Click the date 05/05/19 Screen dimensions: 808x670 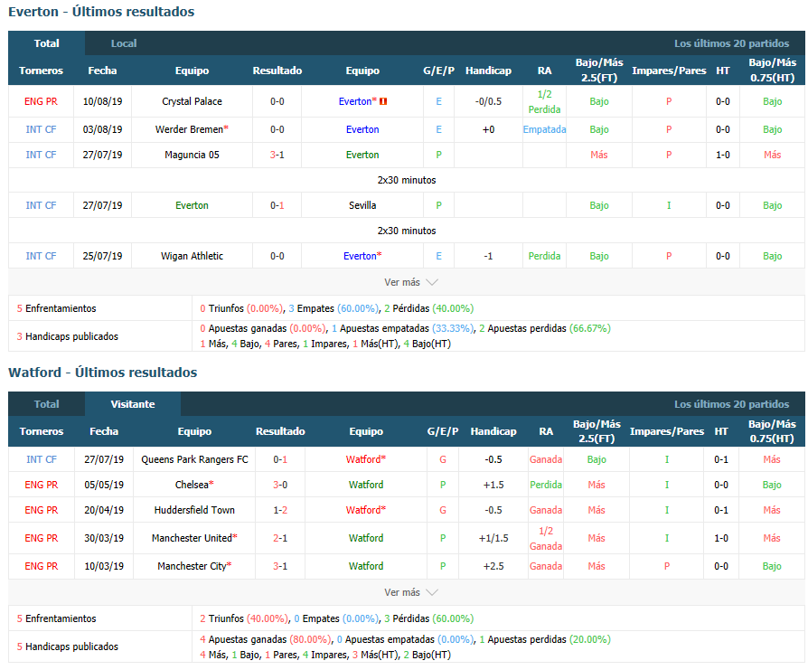(104, 485)
